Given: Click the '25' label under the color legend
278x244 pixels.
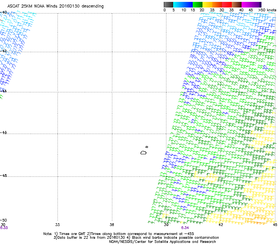Looking at the screenshot, I should (x=212, y=10).
